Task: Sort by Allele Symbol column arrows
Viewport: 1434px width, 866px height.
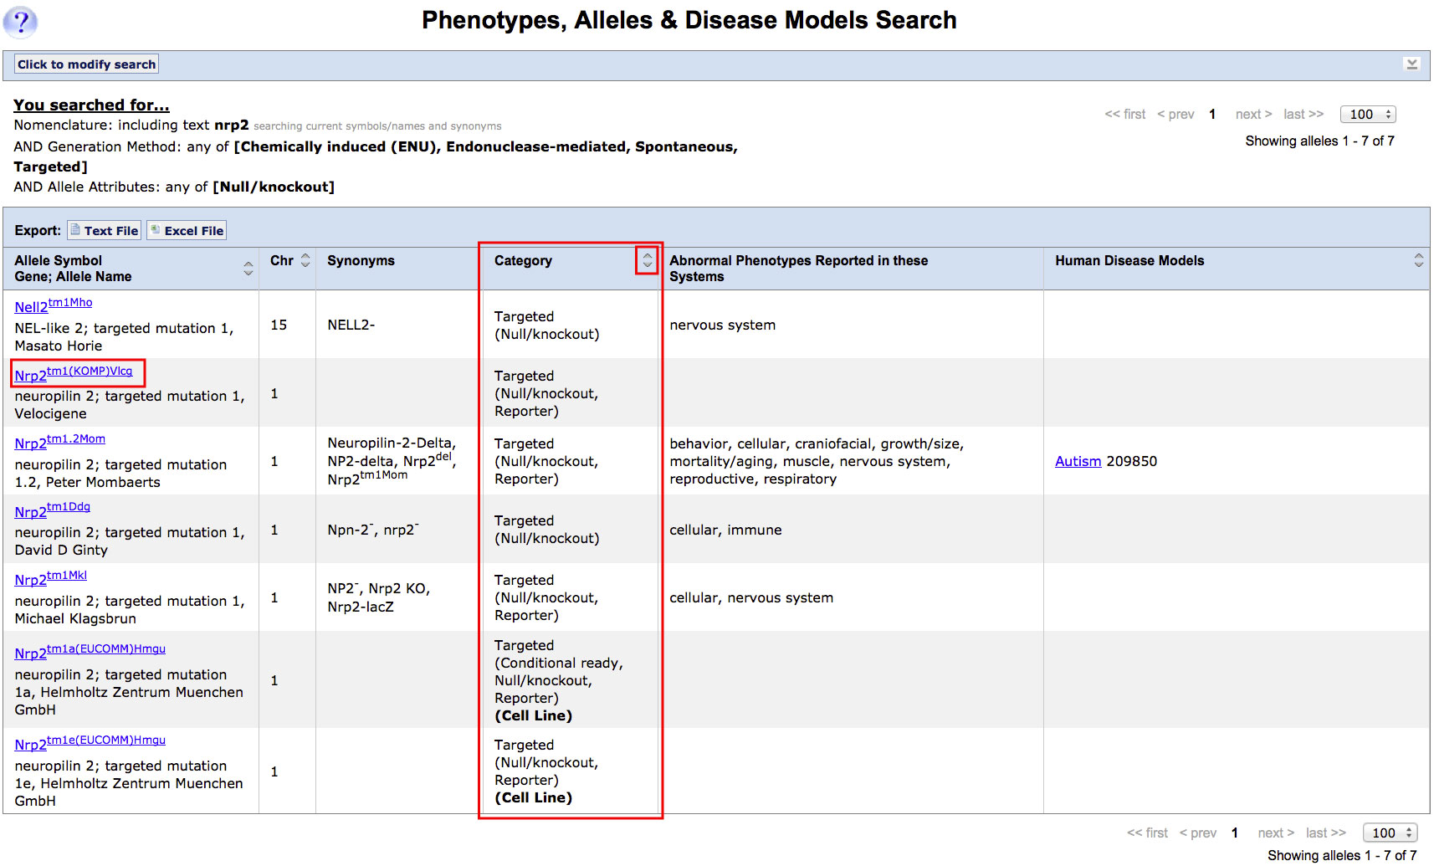Action: (x=248, y=269)
